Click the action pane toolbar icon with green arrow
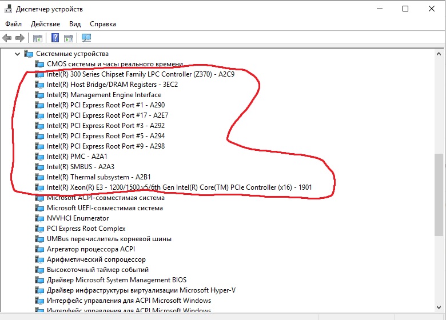 [x=69, y=38]
